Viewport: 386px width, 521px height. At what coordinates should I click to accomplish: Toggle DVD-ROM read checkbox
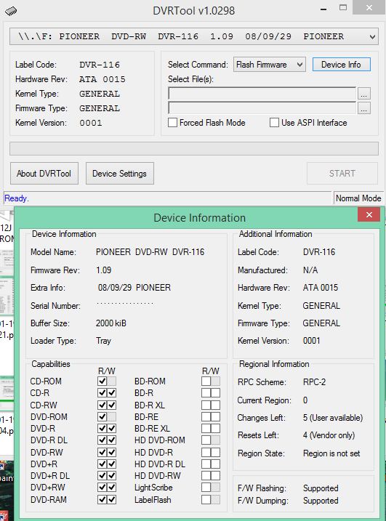click(102, 416)
